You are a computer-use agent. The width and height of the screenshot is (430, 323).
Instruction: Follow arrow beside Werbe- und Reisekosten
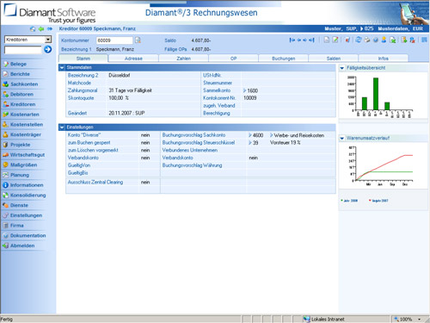click(x=272, y=135)
